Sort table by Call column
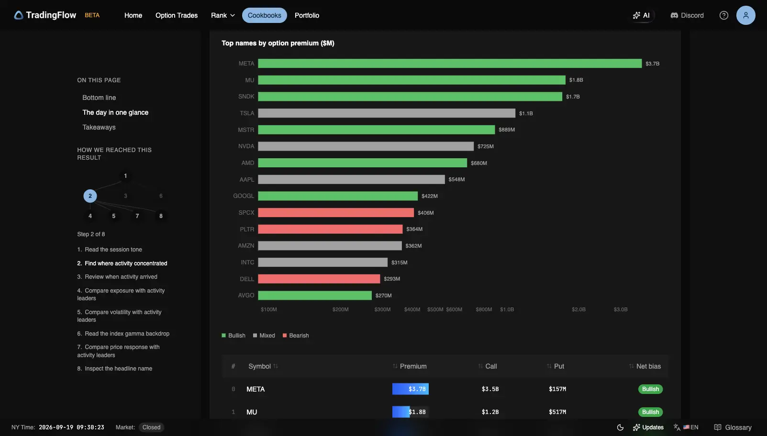767x436 pixels. tap(488, 366)
